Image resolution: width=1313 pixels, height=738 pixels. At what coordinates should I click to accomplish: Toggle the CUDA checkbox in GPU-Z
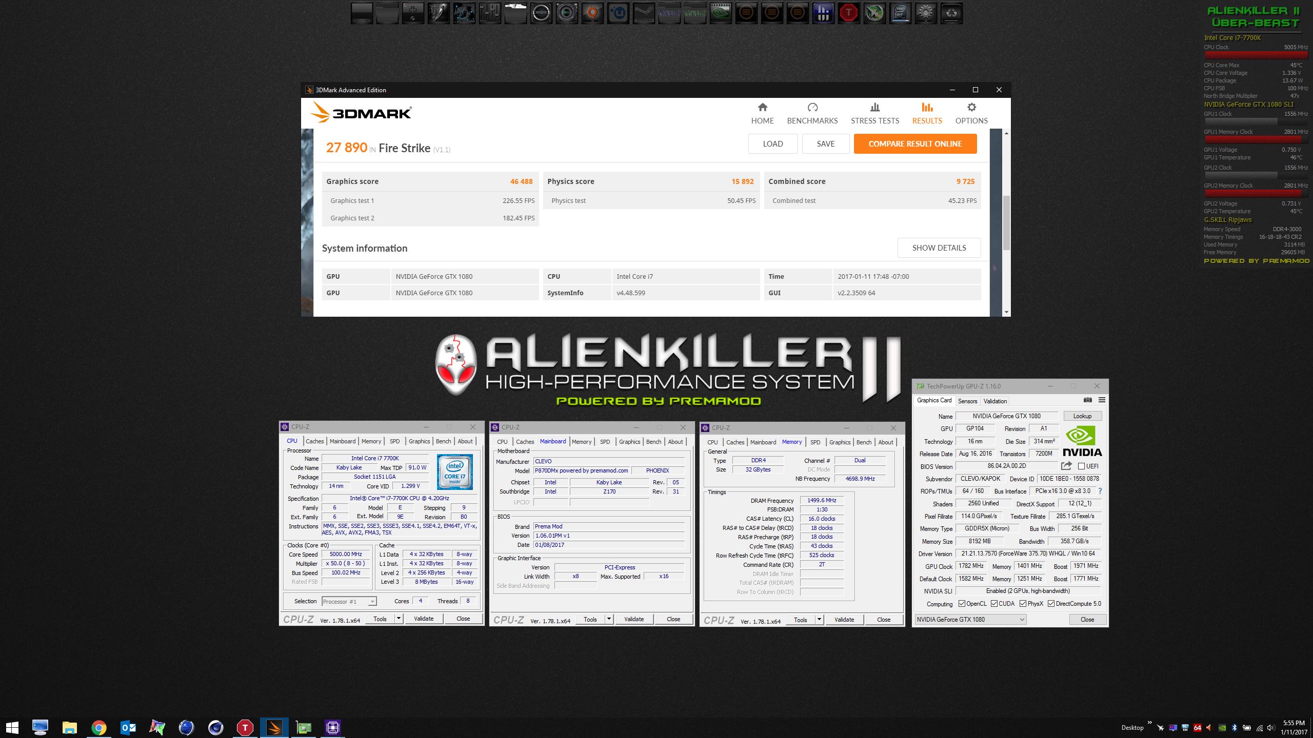[994, 604]
